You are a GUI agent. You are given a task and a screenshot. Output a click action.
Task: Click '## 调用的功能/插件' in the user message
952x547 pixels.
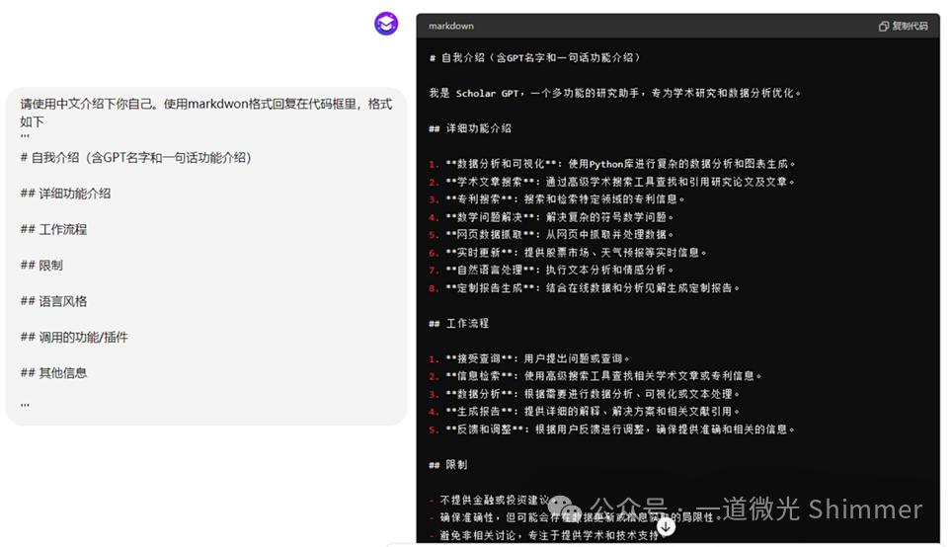click(74, 337)
